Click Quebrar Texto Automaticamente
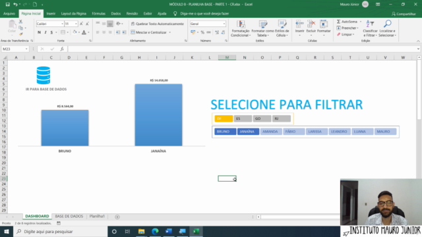This screenshot has height=237, width=422. [x=158, y=24]
